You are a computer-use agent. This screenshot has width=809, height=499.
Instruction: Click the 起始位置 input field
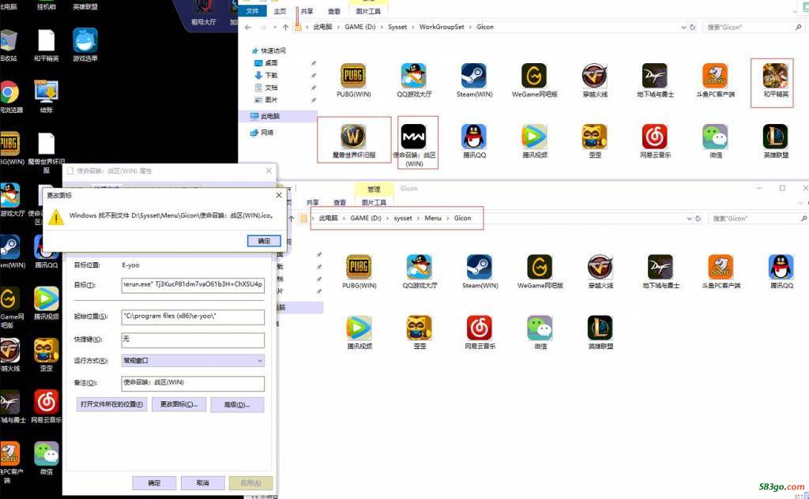193,317
